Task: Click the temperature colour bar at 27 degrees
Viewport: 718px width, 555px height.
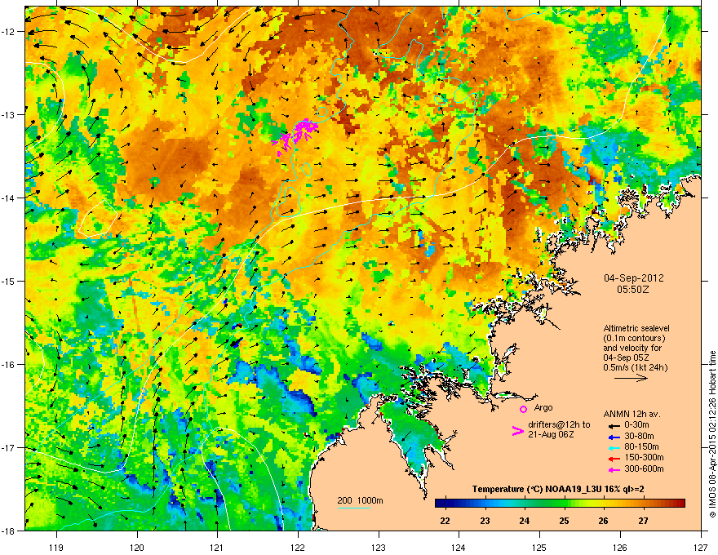Action: (x=644, y=504)
